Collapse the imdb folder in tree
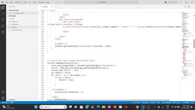195x110 pixels. coord(22,19)
